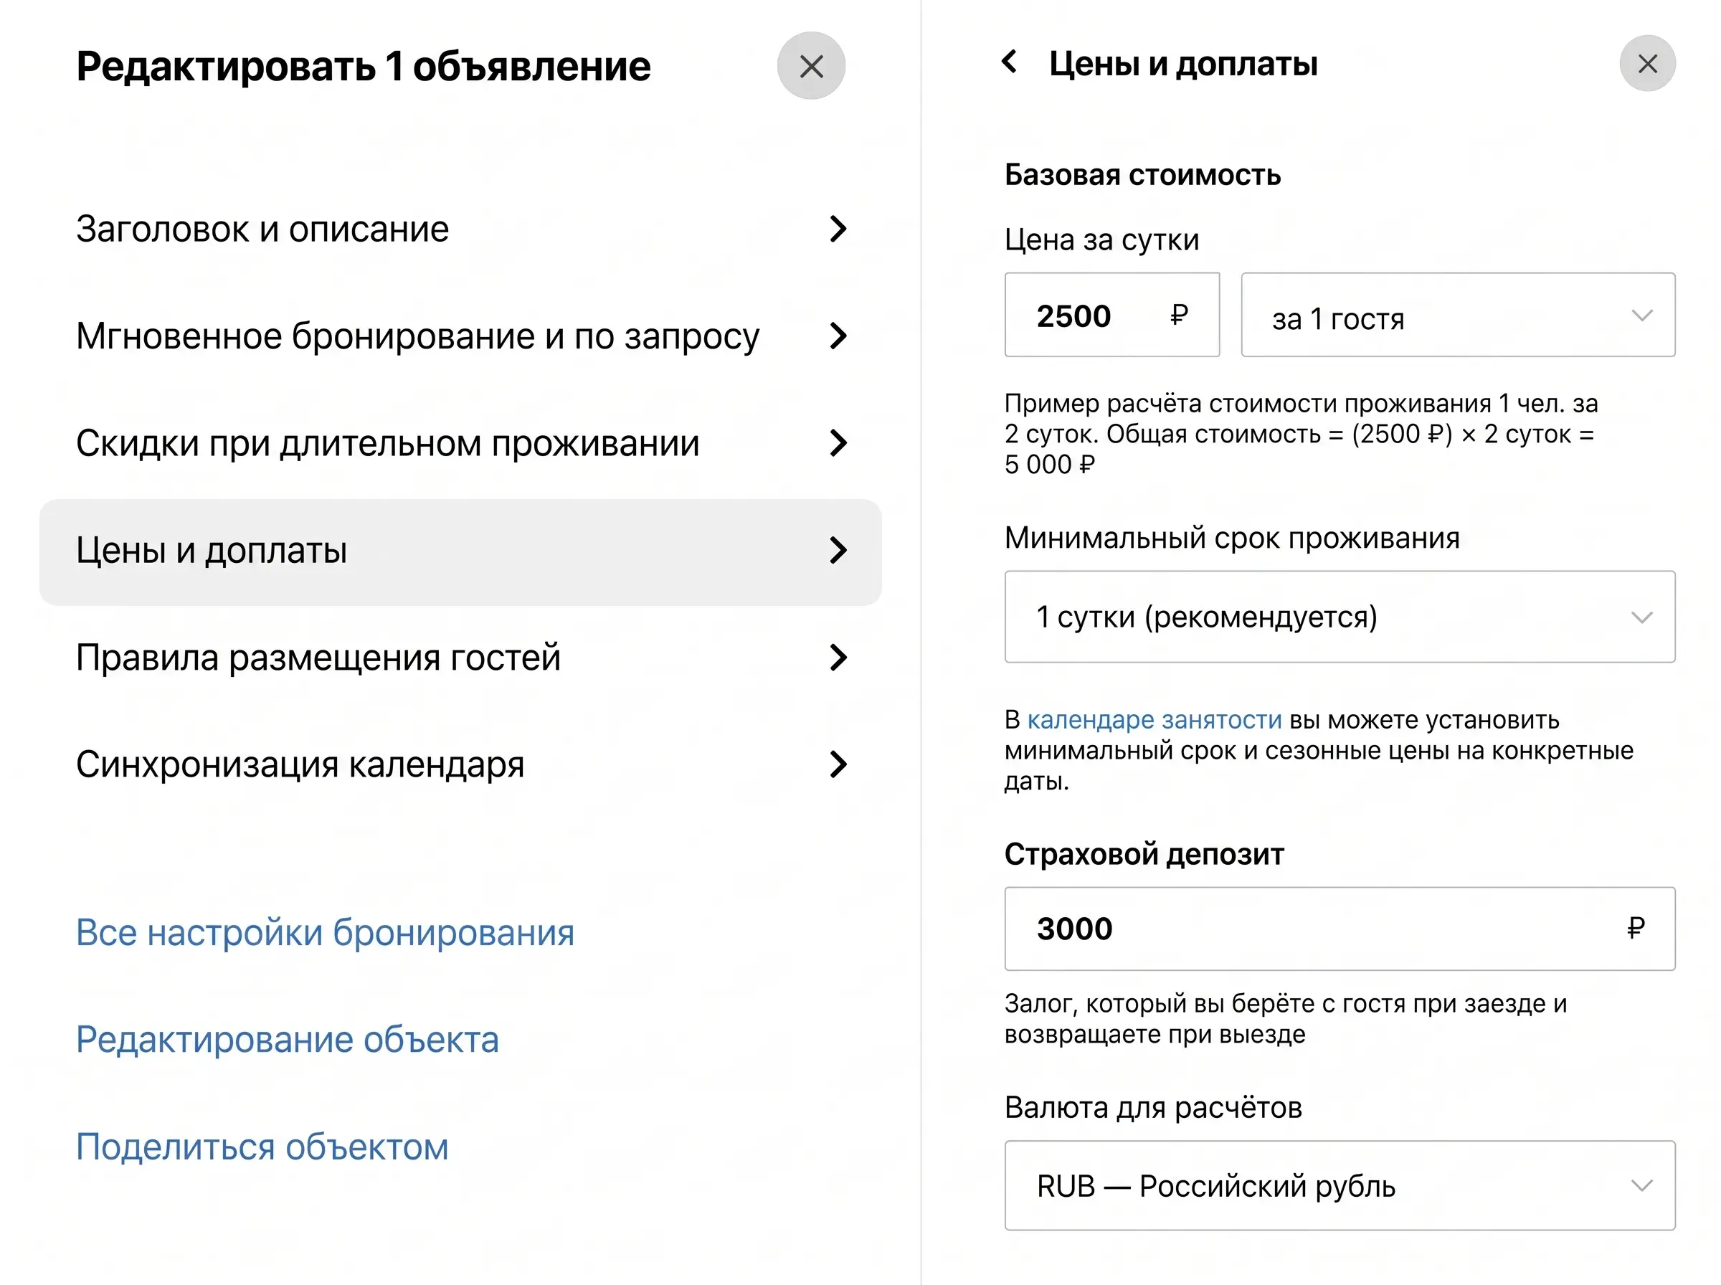Click chevron next to Заголовок и описание
The image size is (1721, 1285).
[x=838, y=229]
